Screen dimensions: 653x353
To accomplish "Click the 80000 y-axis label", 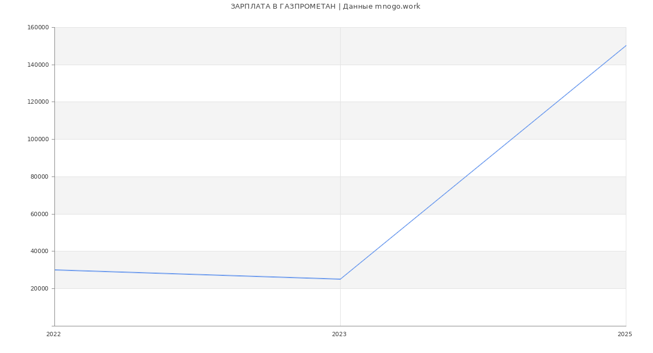I will click(39, 177).
